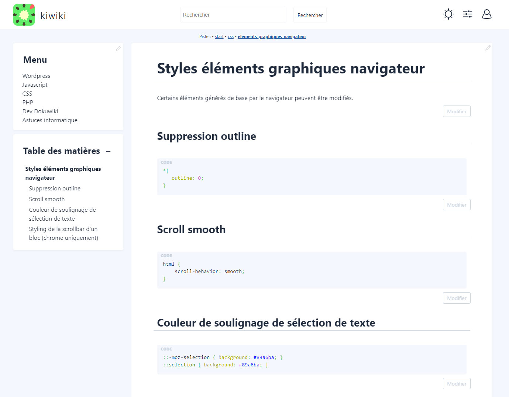Click the '::selection { background' code line
Screen dimensions: 509x397
click(x=216, y=365)
